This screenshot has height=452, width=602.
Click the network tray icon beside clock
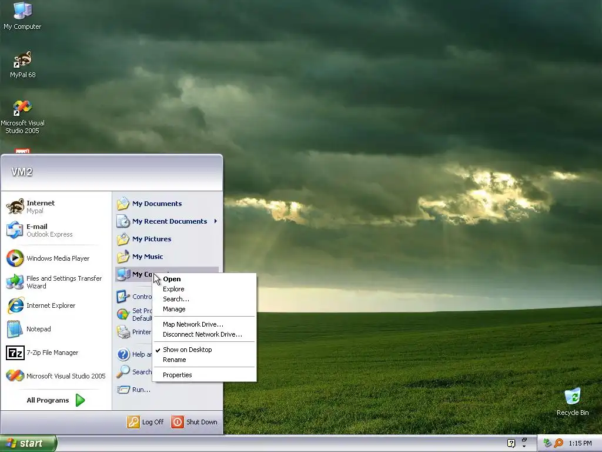[x=547, y=443]
